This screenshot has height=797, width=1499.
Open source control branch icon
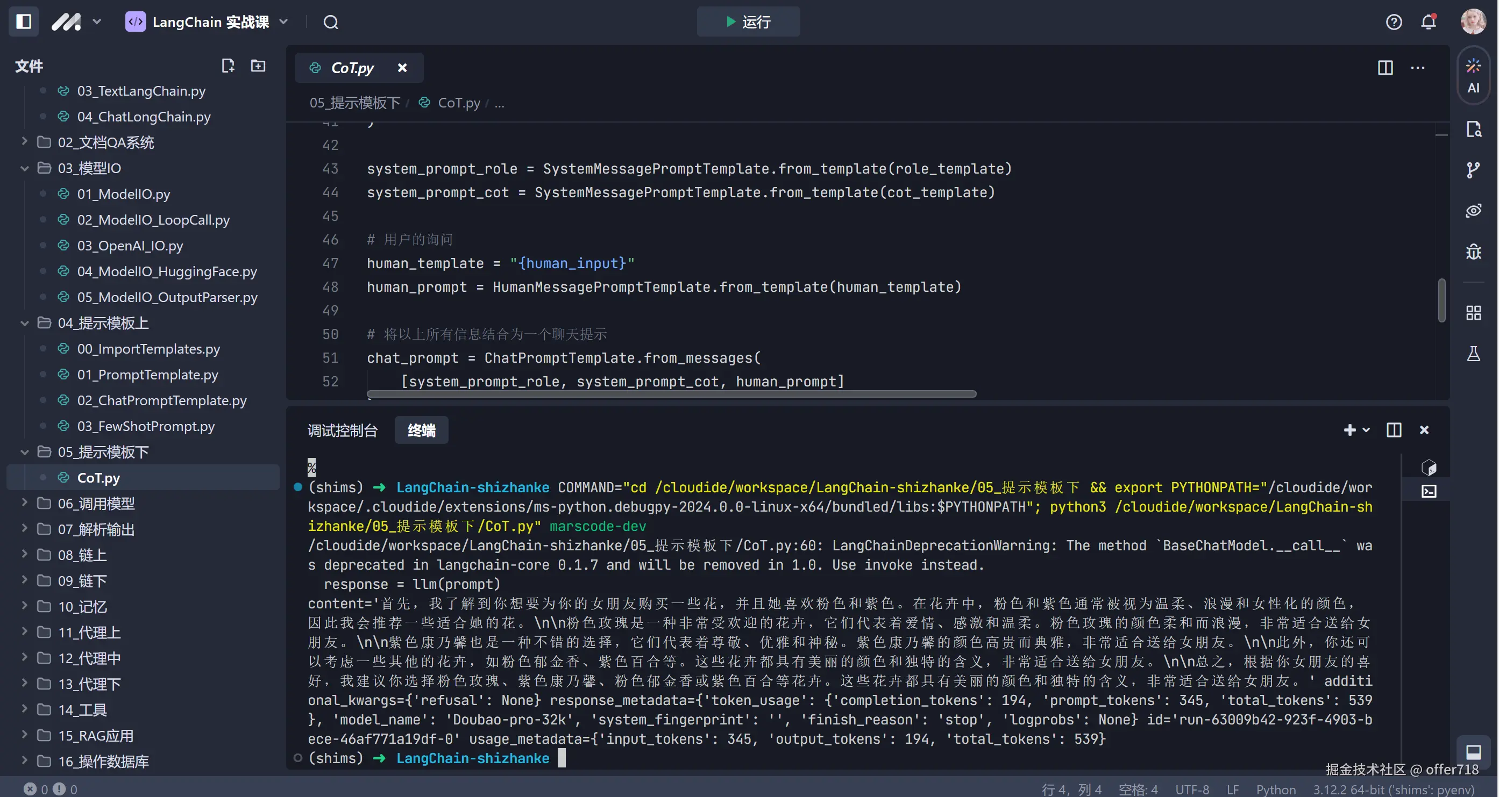(x=1473, y=170)
